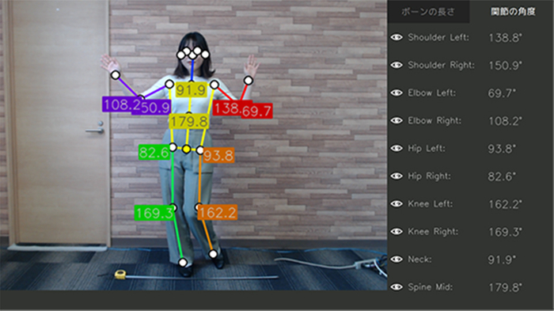
Task: Hide the Elbow Left angle
Action: pyautogui.click(x=397, y=93)
